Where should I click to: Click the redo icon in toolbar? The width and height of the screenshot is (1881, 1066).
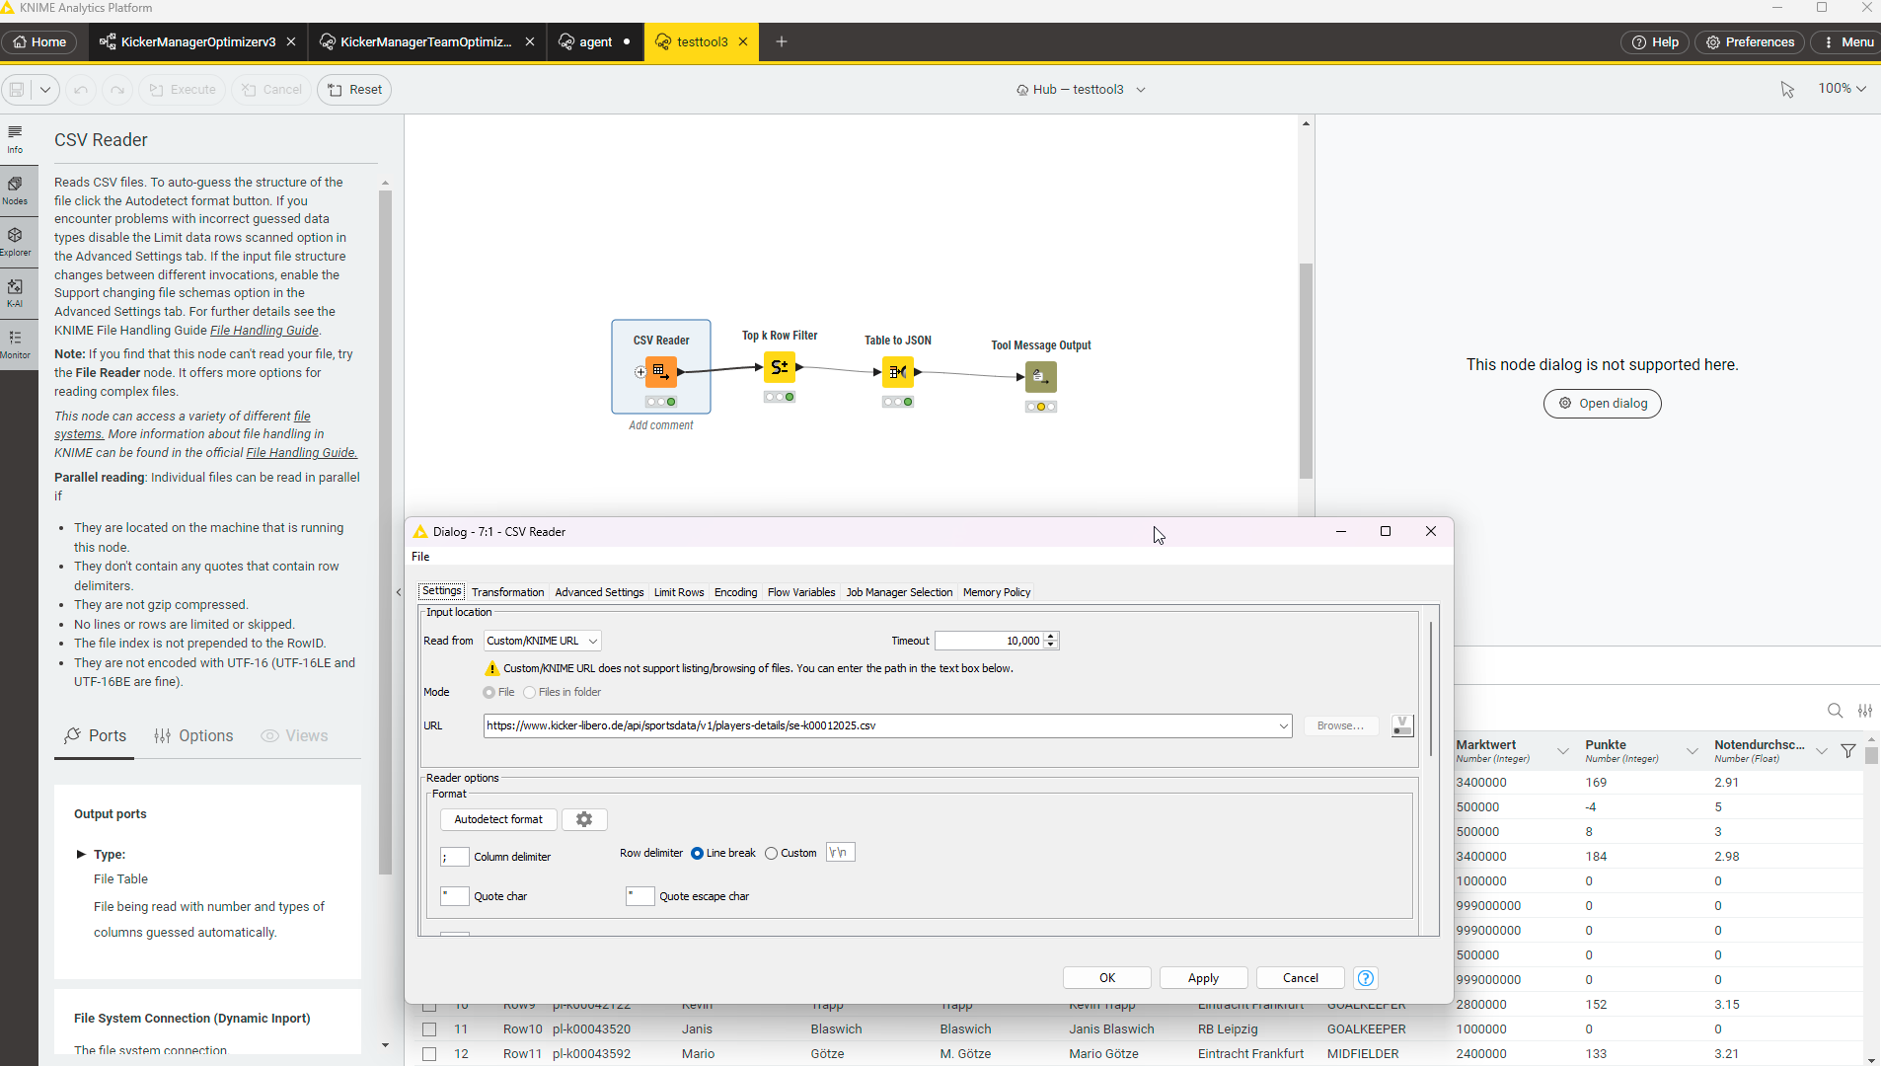pos(117,90)
